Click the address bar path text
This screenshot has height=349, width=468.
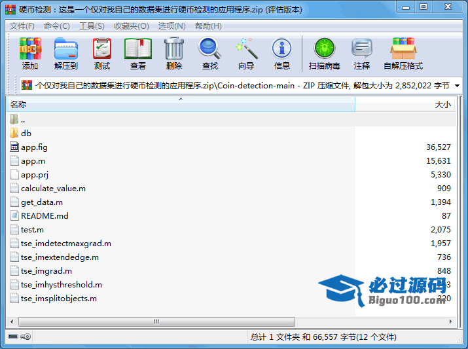coord(242,86)
